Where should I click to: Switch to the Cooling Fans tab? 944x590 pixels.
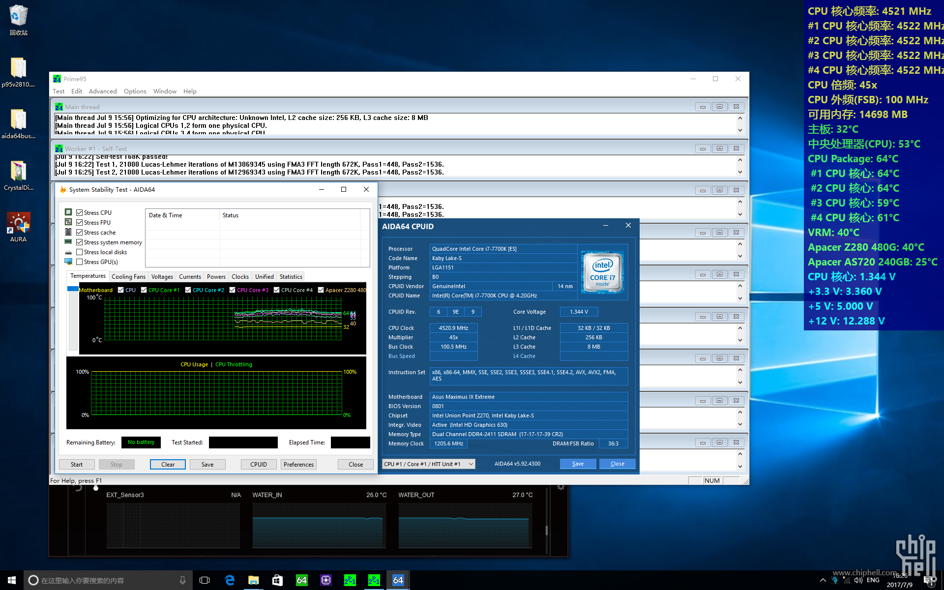129,277
